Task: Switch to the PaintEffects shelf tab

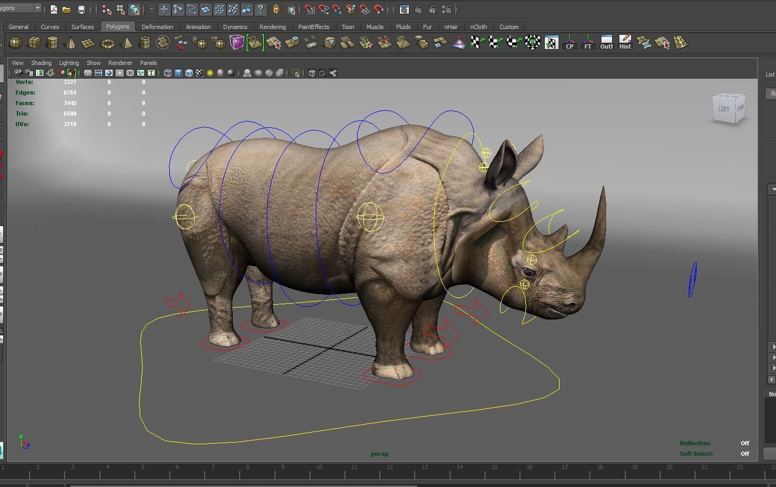Action: coord(314,27)
